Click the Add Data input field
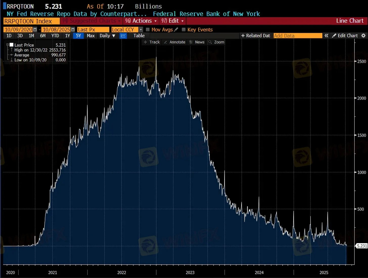The image size is (368, 278). coord(298,36)
